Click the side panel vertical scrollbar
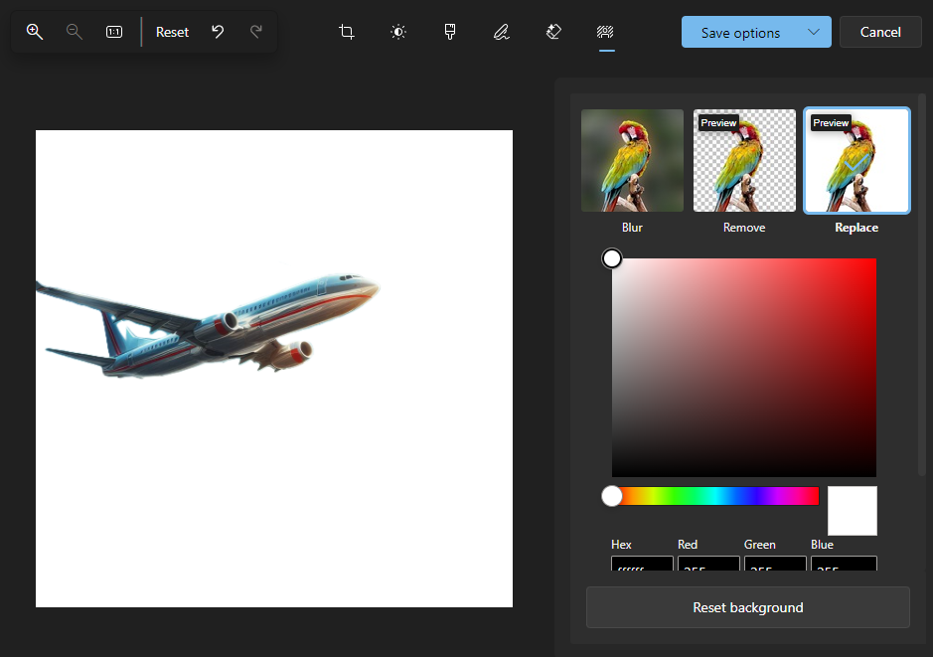933x657 pixels. [x=922, y=284]
